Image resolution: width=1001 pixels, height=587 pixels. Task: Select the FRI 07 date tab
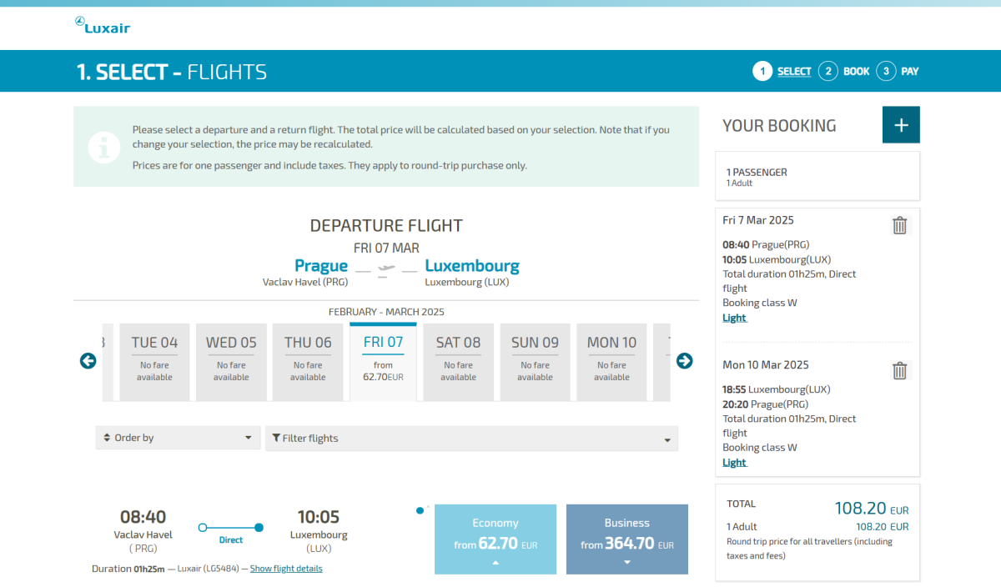[383, 361]
